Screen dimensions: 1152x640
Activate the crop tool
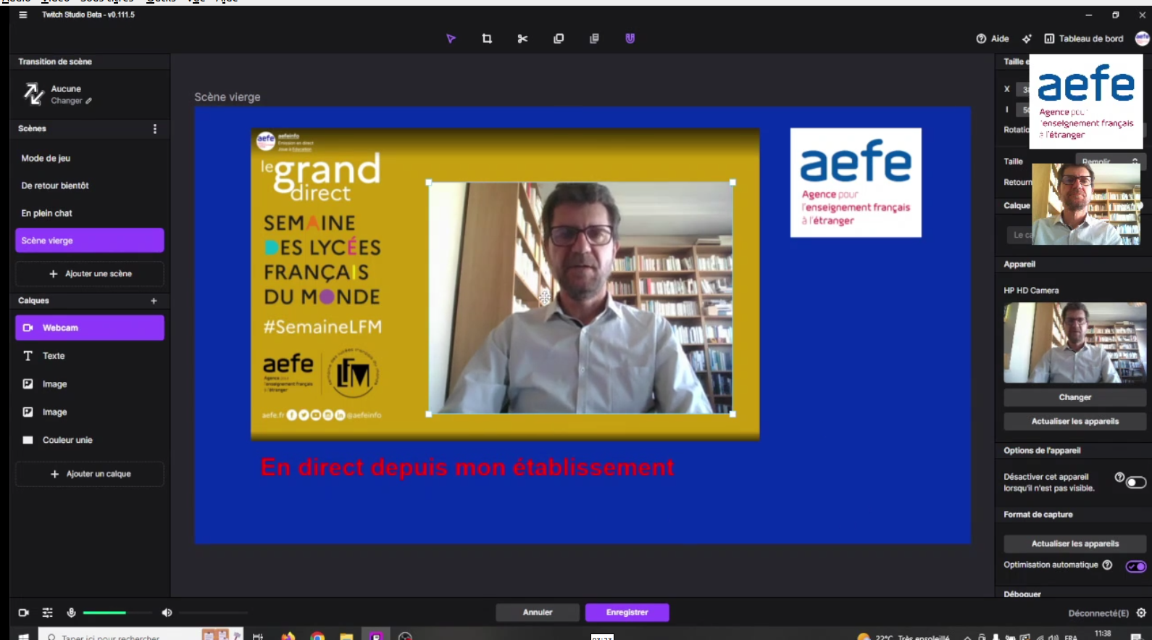(x=487, y=38)
